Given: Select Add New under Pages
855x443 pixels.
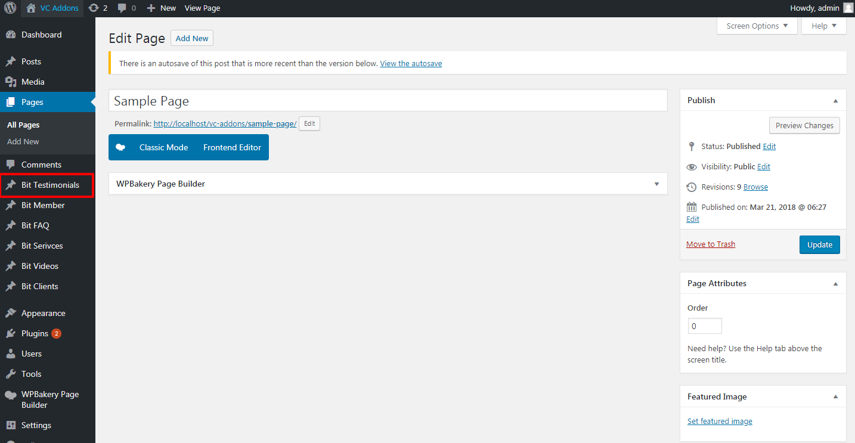Looking at the screenshot, I should point(23,141).
